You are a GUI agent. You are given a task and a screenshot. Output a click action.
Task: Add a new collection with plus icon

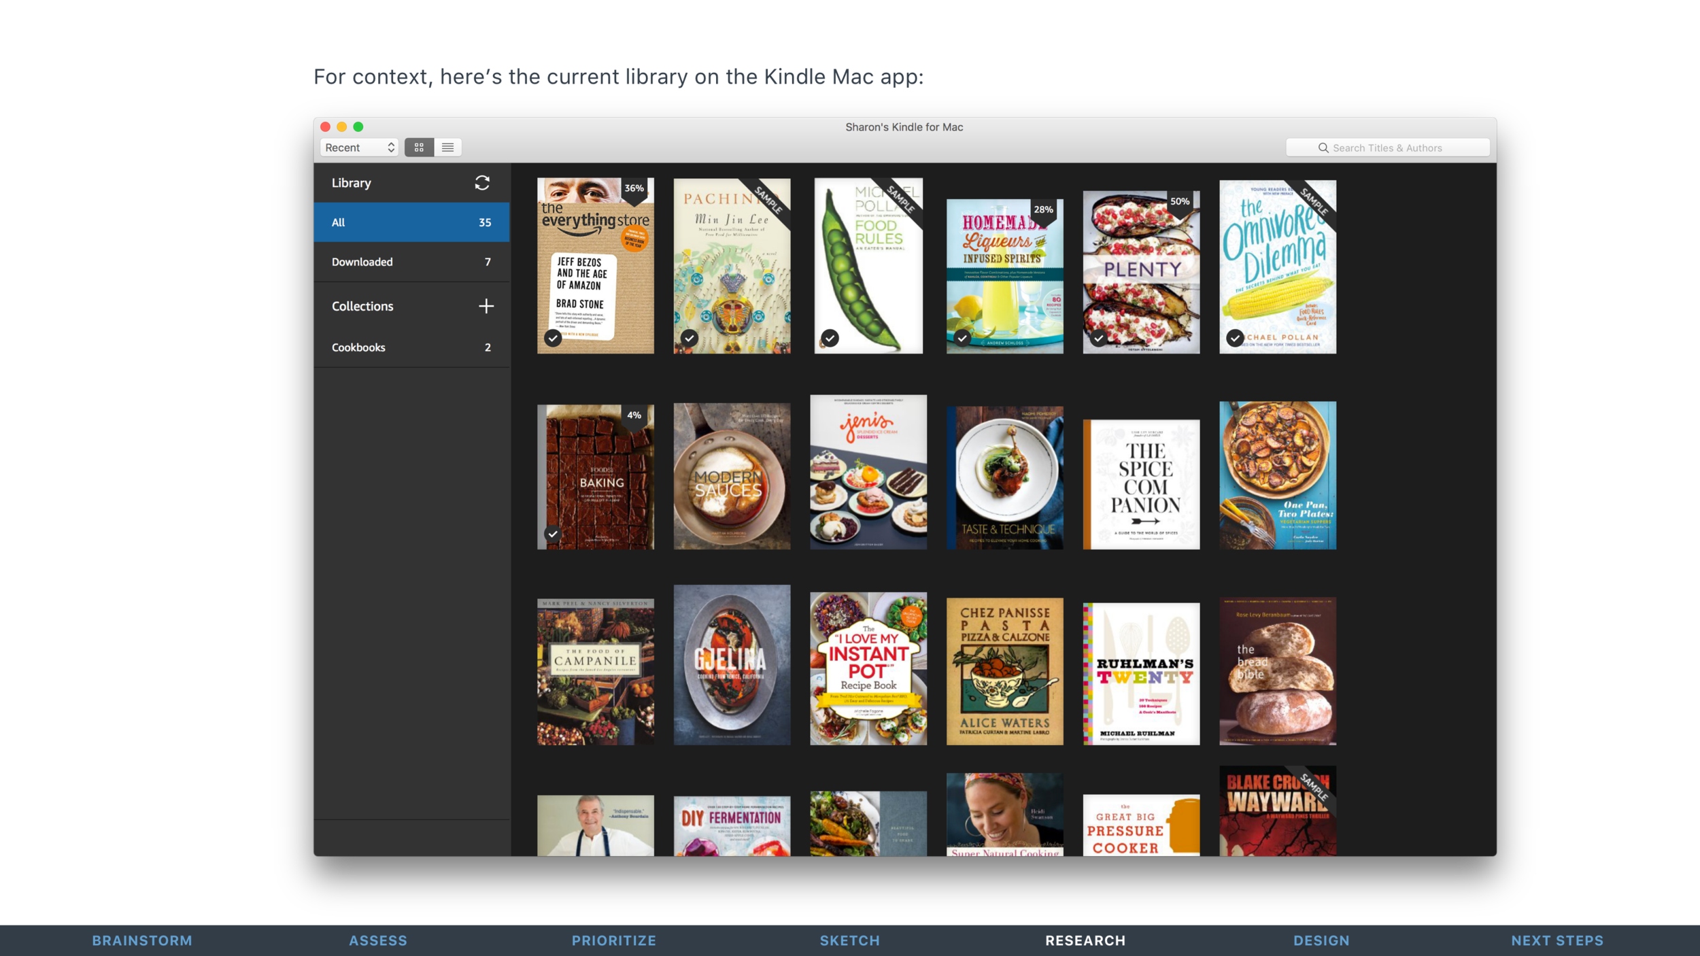point(486,306)
